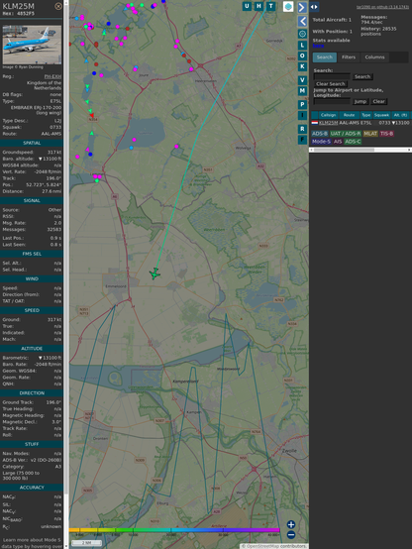Close the KLM25M aircraft info panel

point(58,6)
